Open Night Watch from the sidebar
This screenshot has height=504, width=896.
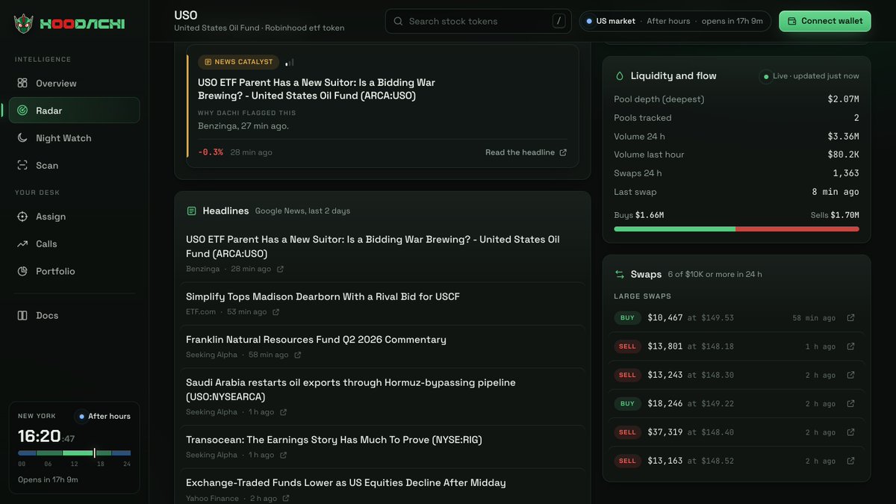click(74, 138)
